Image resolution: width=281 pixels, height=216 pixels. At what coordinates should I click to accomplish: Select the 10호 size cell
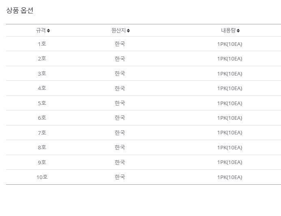pos(42,177)
